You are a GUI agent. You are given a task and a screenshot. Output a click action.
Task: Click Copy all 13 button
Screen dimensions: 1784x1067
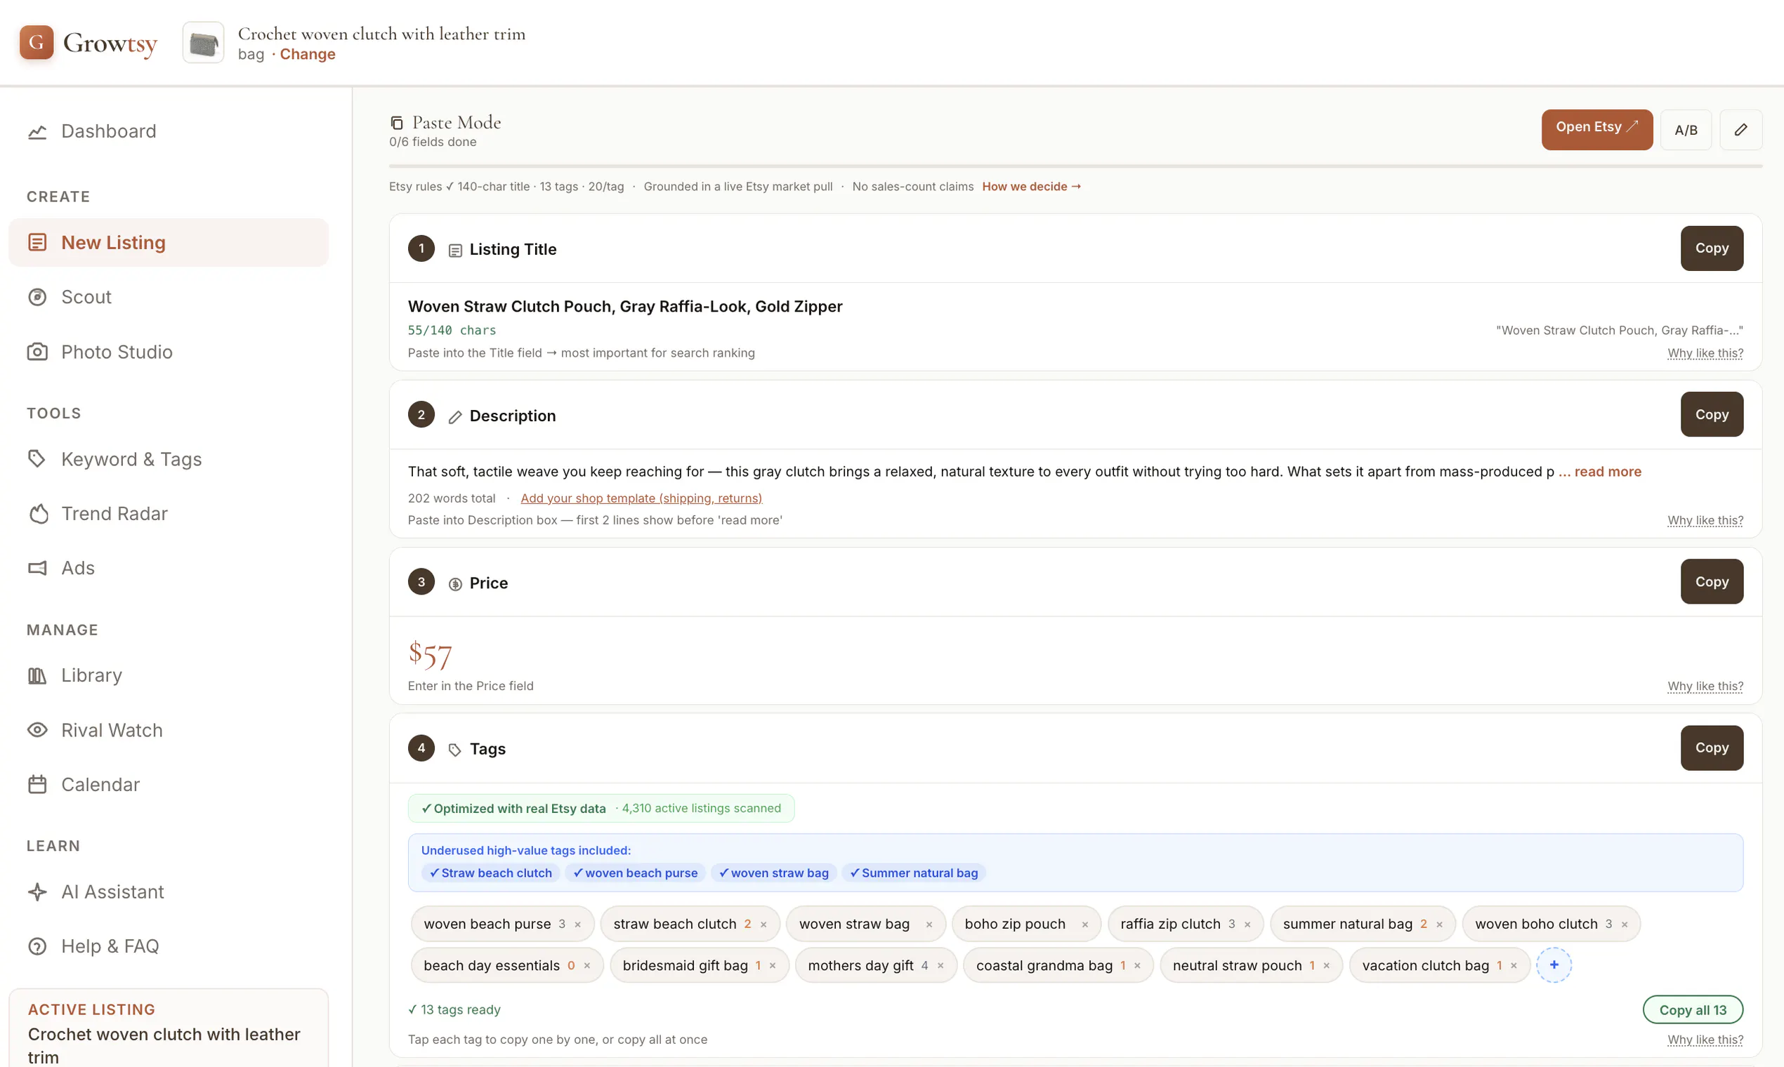(x=1693, y=1009)
